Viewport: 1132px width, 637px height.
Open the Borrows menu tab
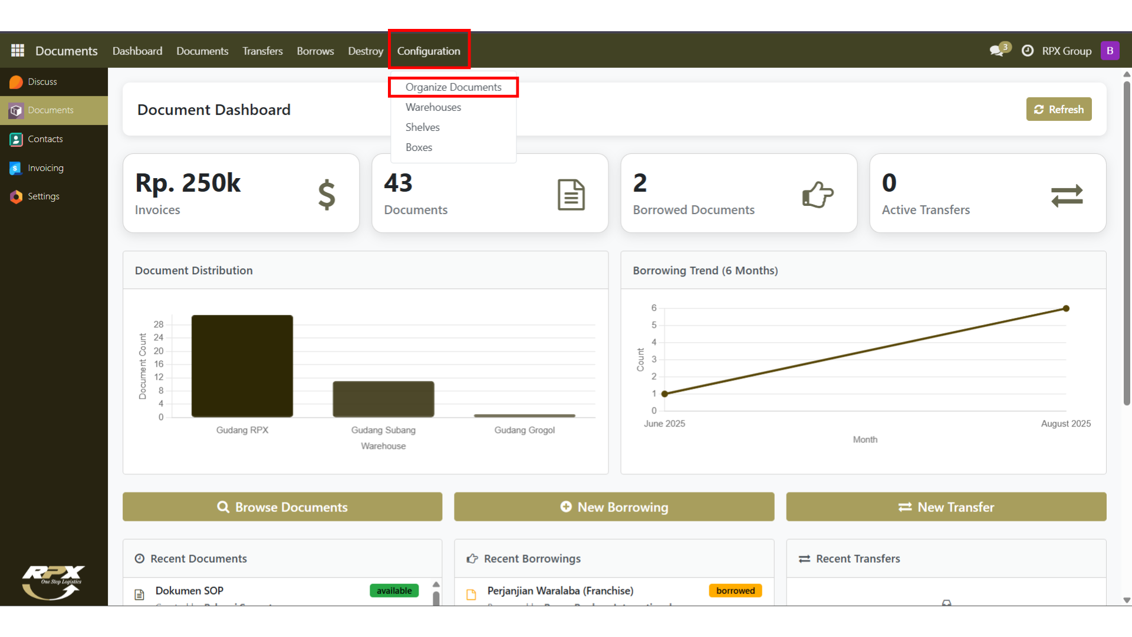(x=315, y=51)
